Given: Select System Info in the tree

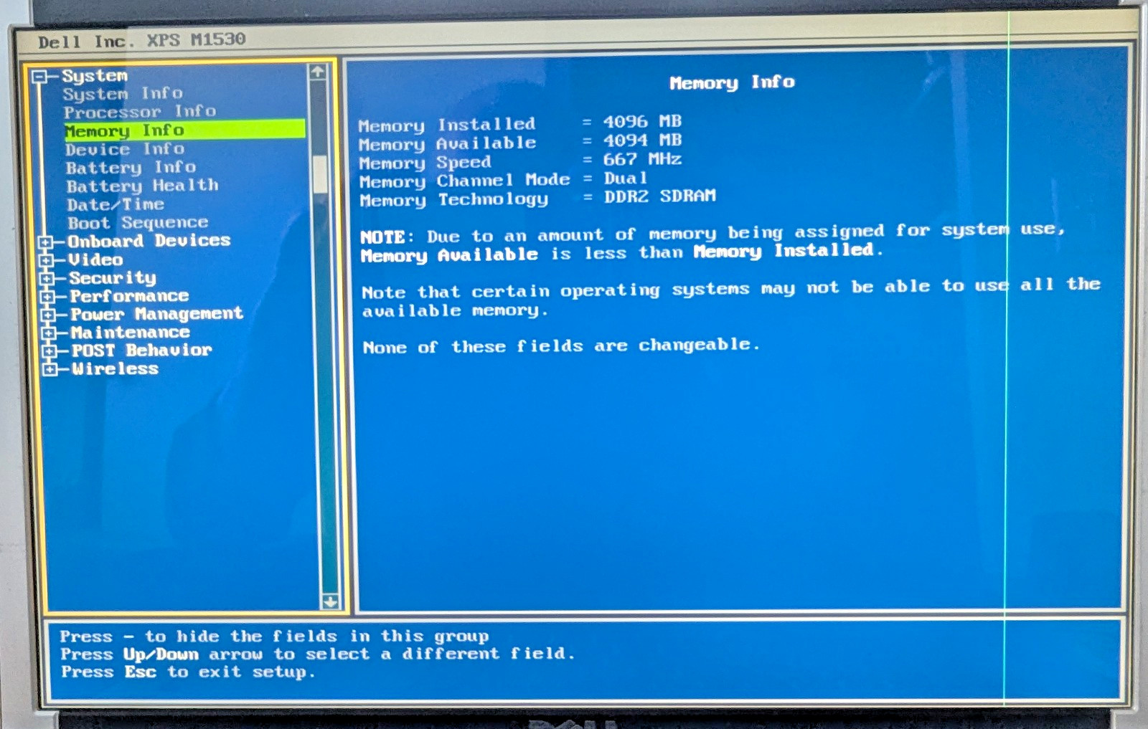Looking at the screenshot, I should tap(123, 94).
